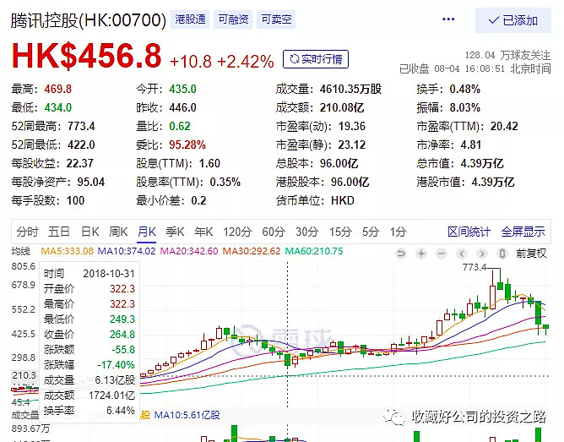The height and width of the screenshot is (442, 564).
Task: Switch to 60分 chart tab
Action: click(274, 232)
